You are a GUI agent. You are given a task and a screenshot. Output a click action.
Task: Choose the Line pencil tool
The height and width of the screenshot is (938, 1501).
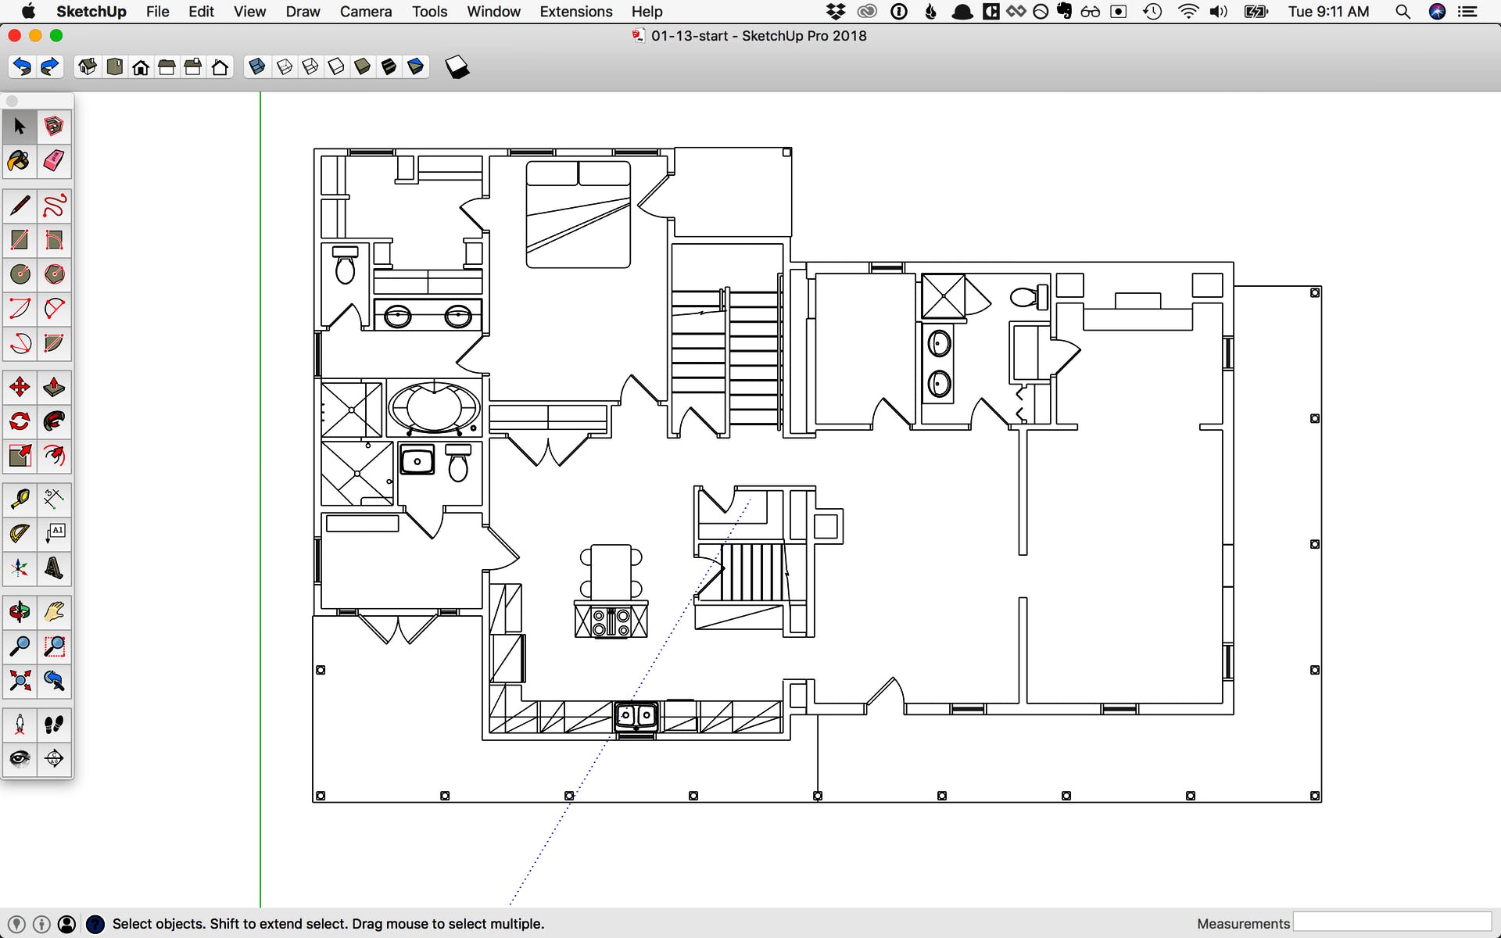(x=20, y=206)
